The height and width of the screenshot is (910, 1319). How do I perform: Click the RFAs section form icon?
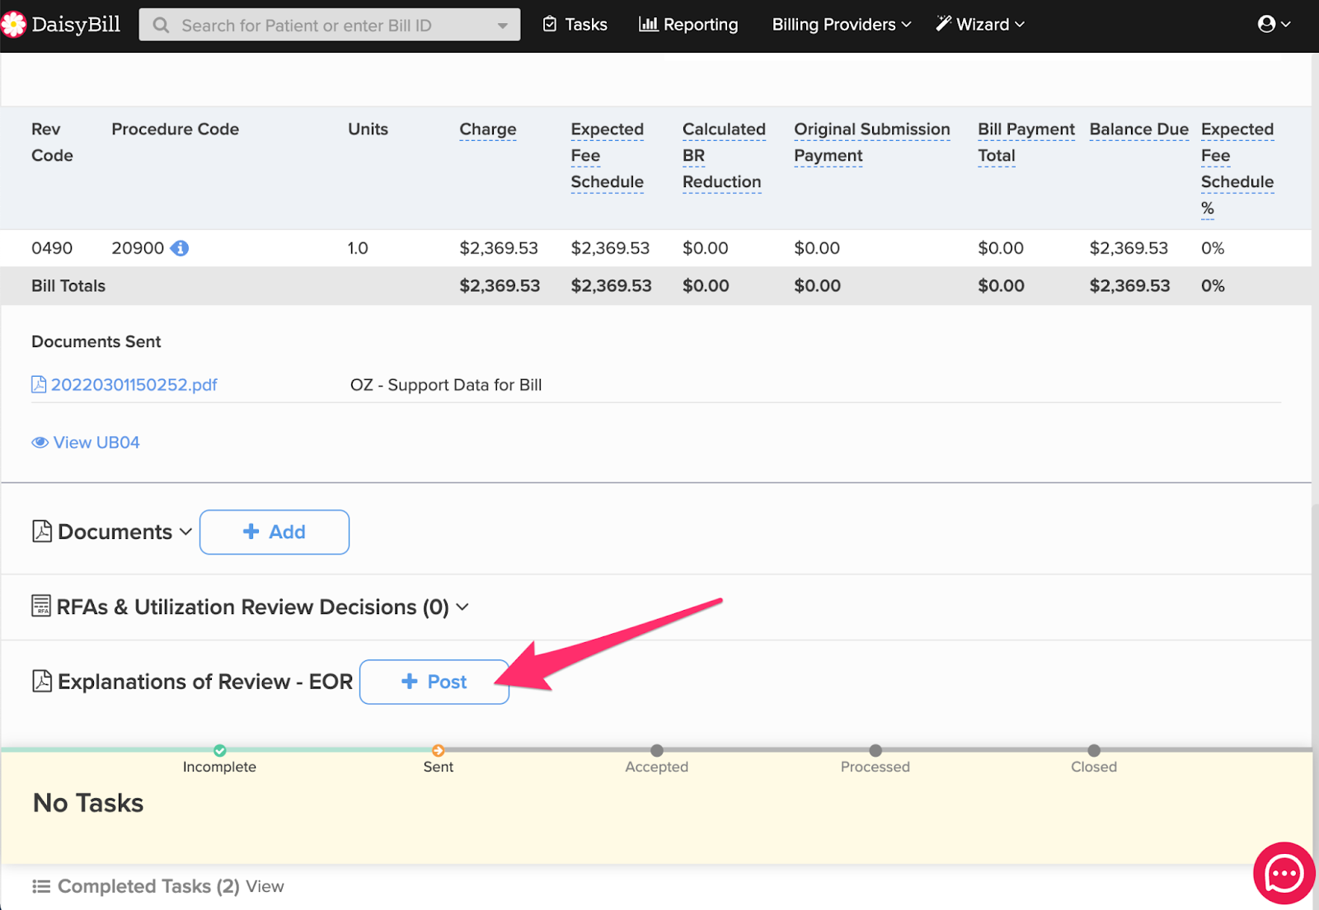(x=41, y=606)
